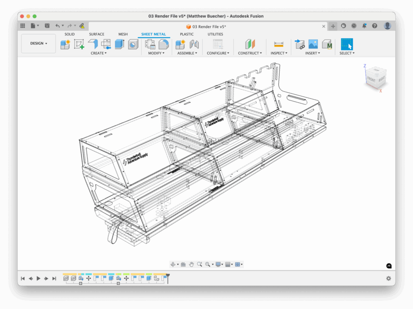This screenshot has width=413, height=309.
Task: Open timeline settings gear
Action: [x=388, y=278]
